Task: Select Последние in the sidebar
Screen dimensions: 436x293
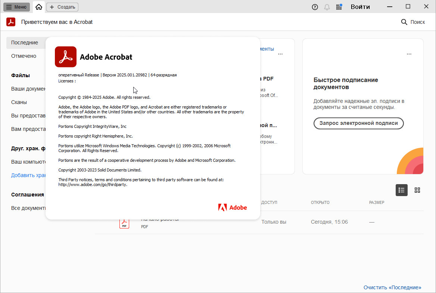Action: (25, 42)
